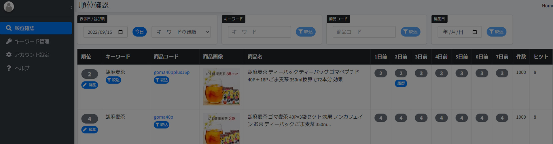Screen dimensions: 553x144
Task: Click the question mark help icon
Action: (x=9, y=68)
